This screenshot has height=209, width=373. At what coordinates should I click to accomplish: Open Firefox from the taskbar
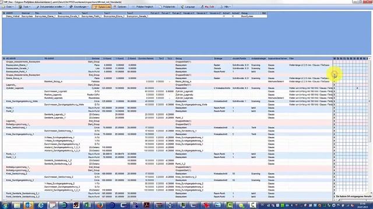pyautogui.click(x=100, y=205)
